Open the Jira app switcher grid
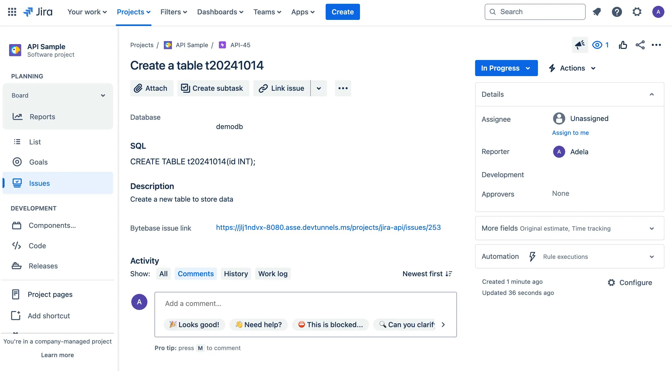 [x=12, y=12]
